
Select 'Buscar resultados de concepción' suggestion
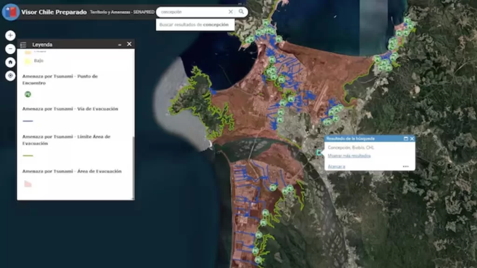194,25
